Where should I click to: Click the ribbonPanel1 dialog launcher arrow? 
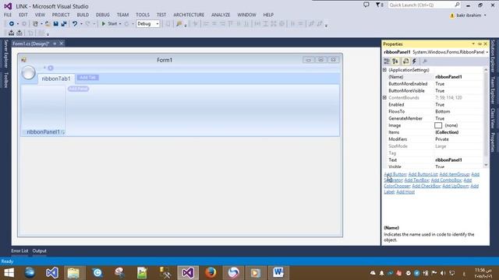(62, 132)
